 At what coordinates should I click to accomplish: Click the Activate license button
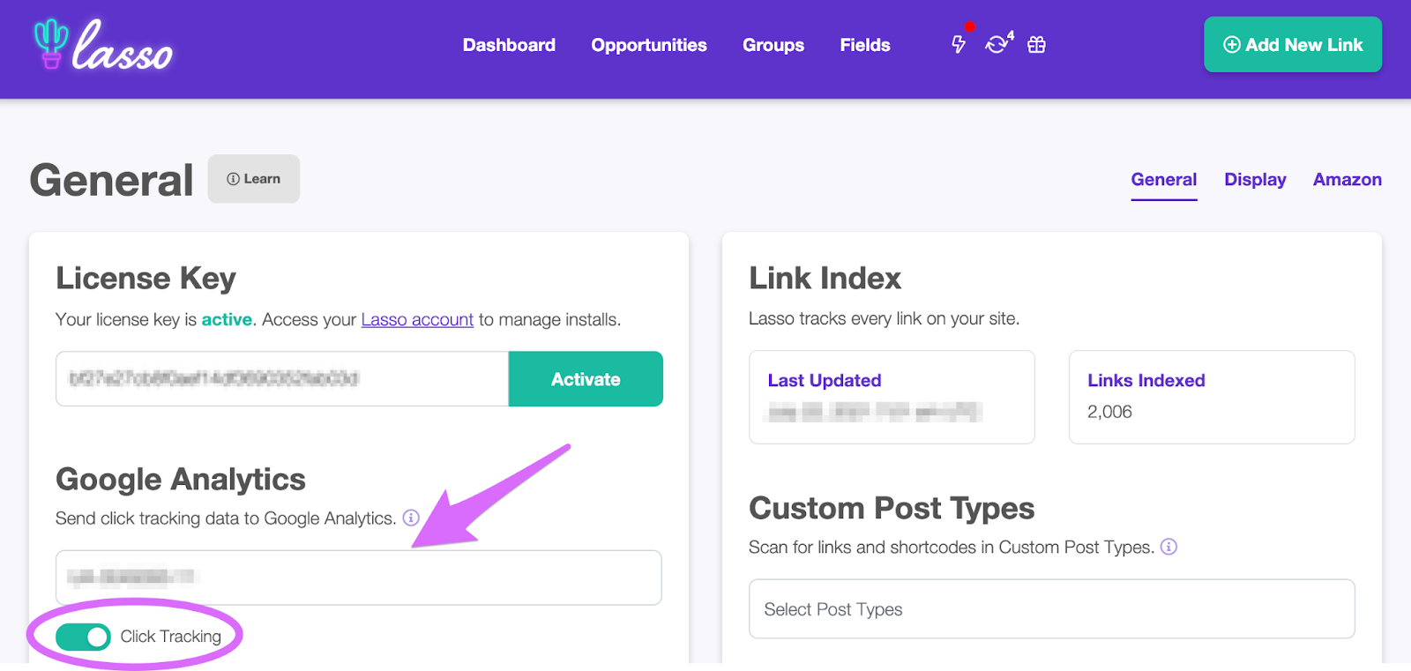[586, 379]
